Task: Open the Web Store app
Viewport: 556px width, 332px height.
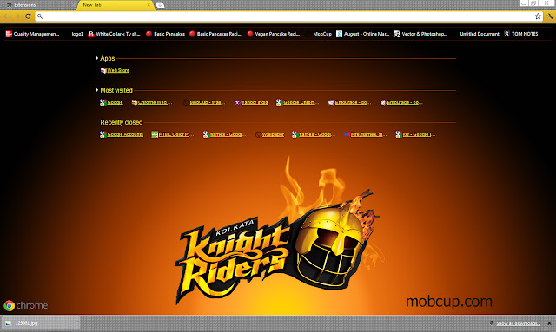Action: [x=115, y=70]
